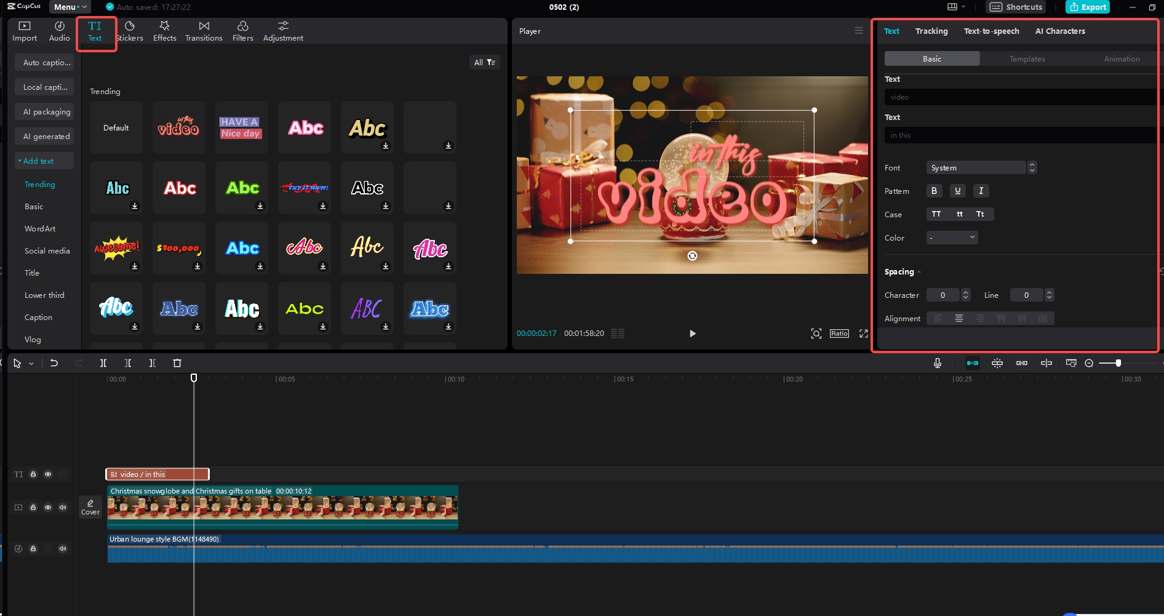Switch to the AI Characters tab

pyautogui.click(x=1060, y=31)
